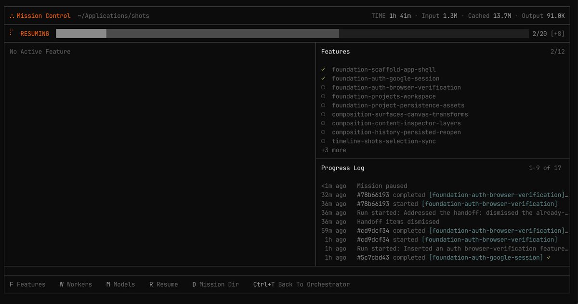This screenshot has width=578, height=304.
Task: Select composition-history-persisted-reopen feature
Action: (396, 132)
